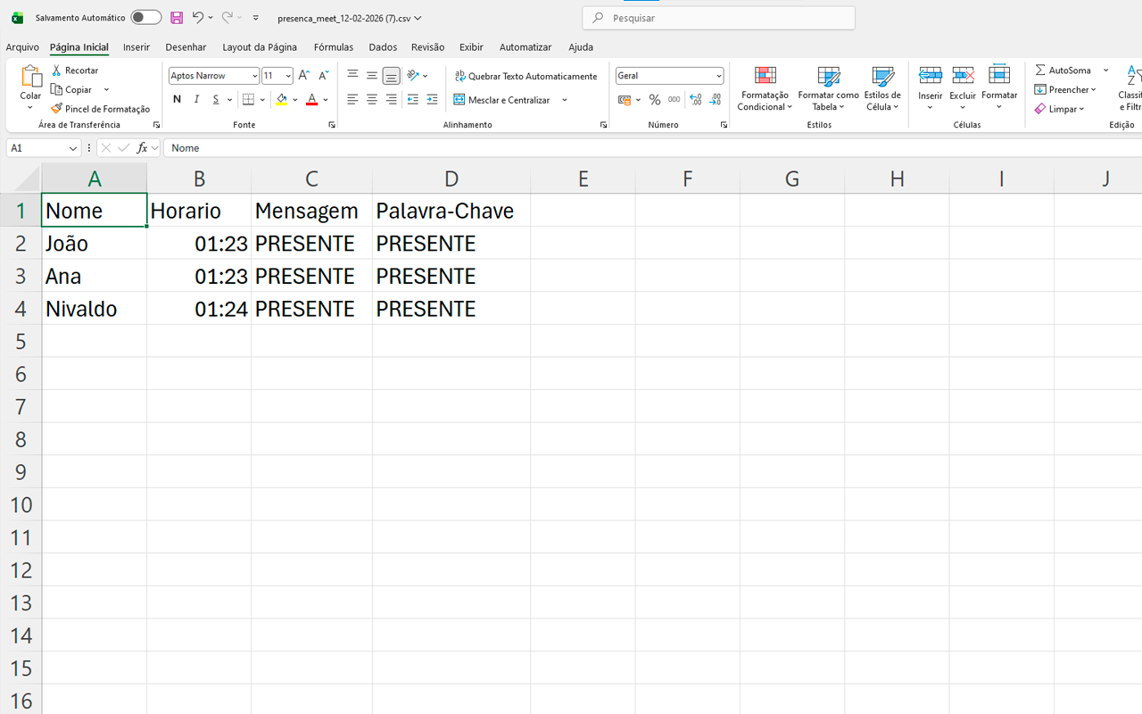Undo the last action
This screenshot has width=1142, height=714.
click(x=198, y=18)
